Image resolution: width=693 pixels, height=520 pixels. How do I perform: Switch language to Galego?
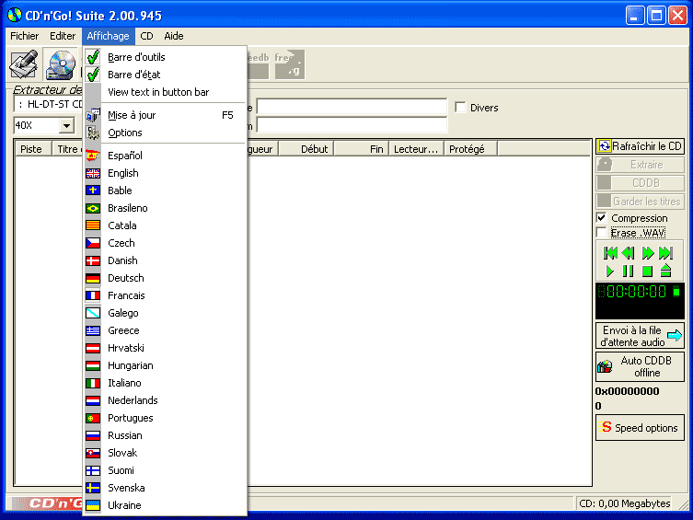165,313
